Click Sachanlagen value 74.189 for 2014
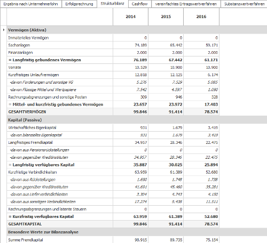 140,45
